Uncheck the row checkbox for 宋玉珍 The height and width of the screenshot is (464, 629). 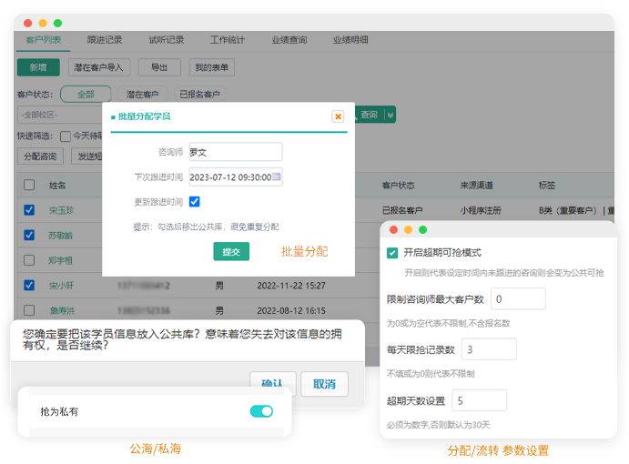[29, 210]
